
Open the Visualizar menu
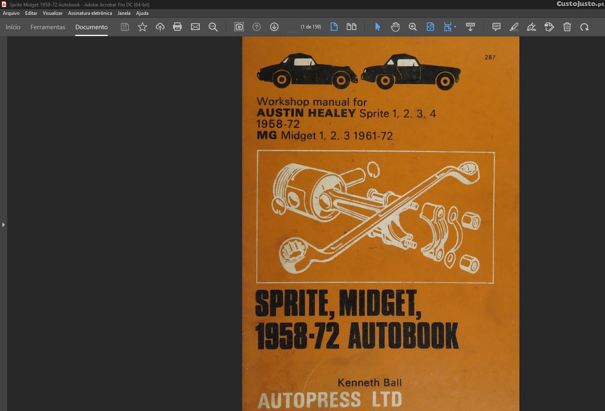tap(52, 13)
